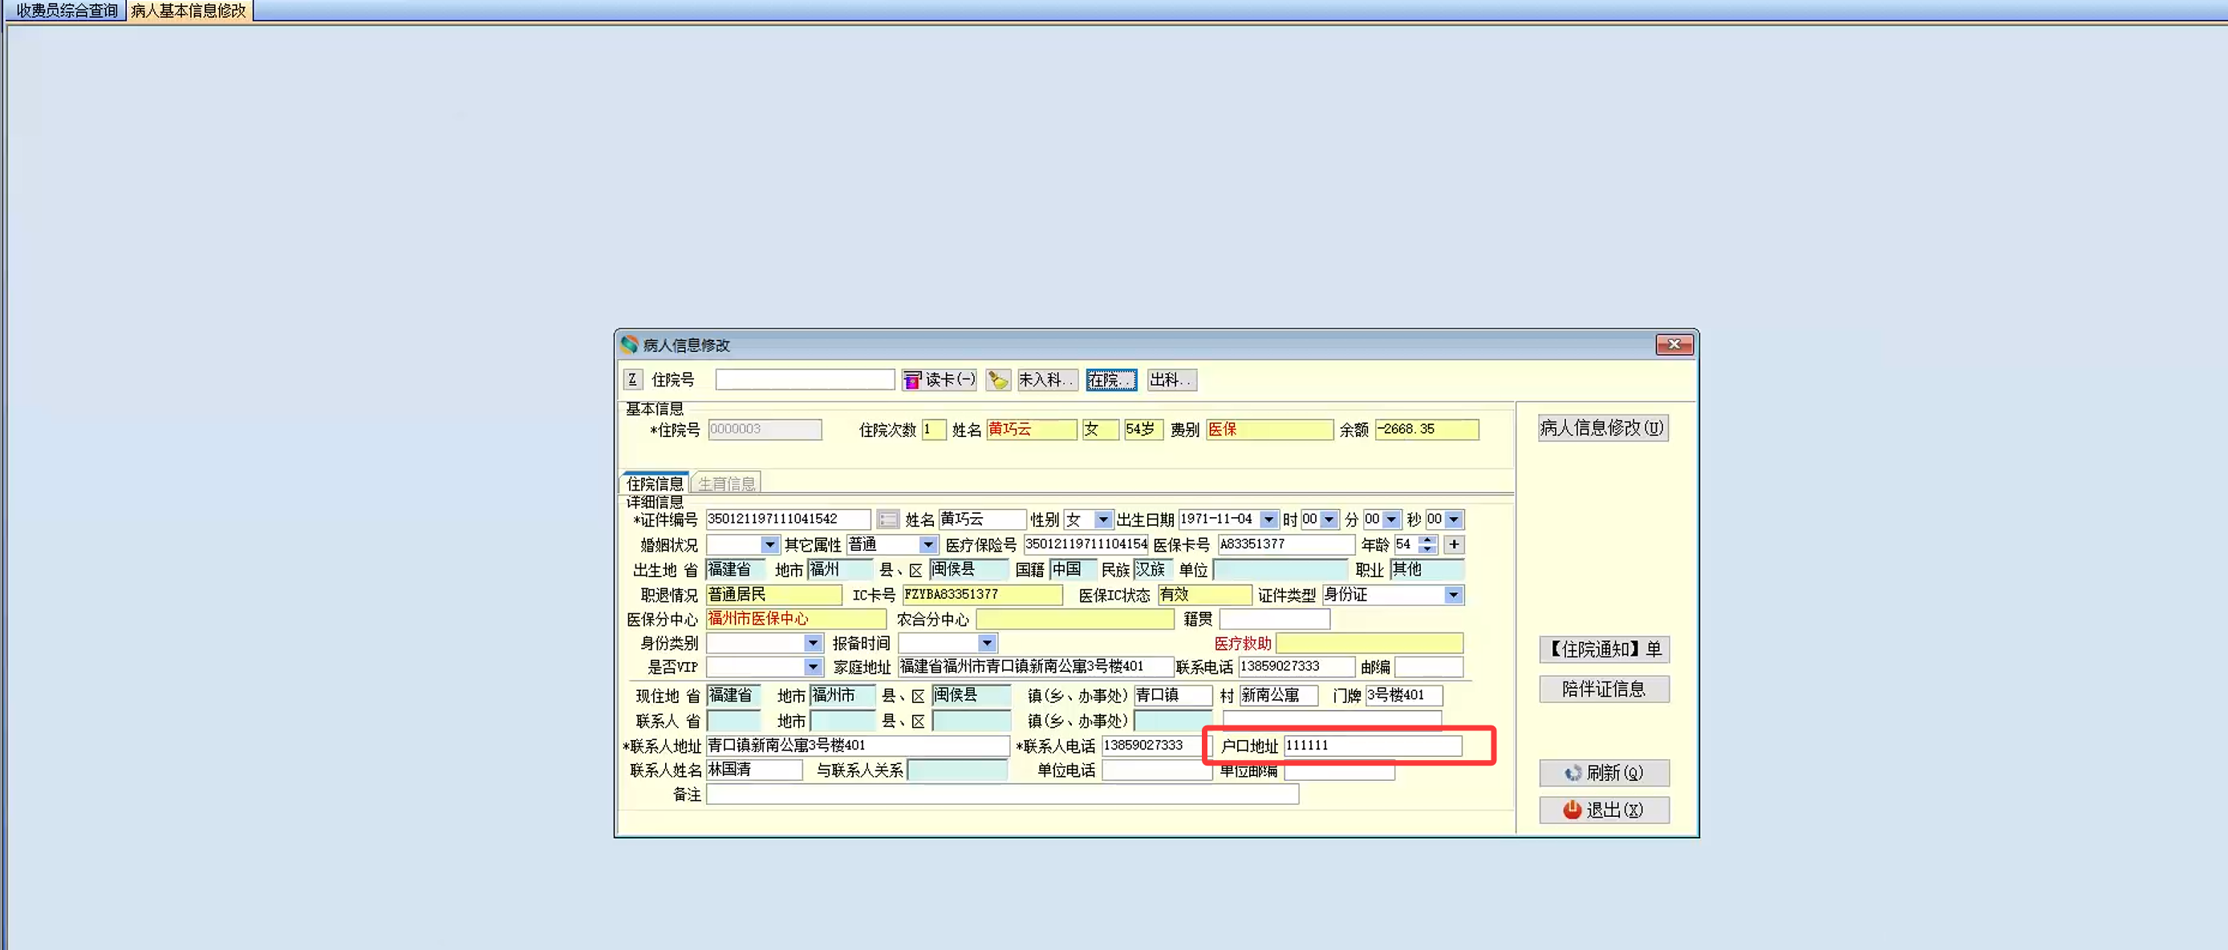The width and height of the screenshot is (2228, 950).
Task: Click the ID card lookup icon next to 证件编号
Action: (x=887, y=519)
